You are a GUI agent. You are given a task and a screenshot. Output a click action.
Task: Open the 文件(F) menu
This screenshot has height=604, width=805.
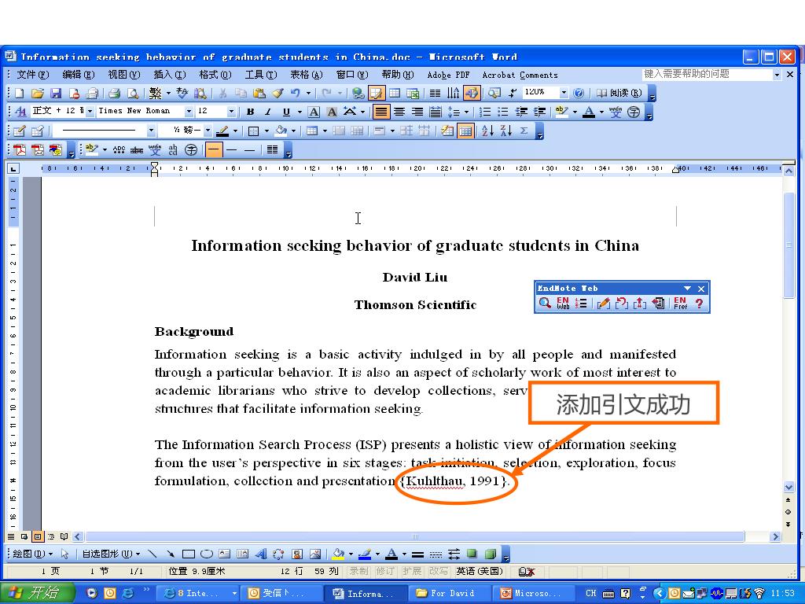(x=31, y=75)
